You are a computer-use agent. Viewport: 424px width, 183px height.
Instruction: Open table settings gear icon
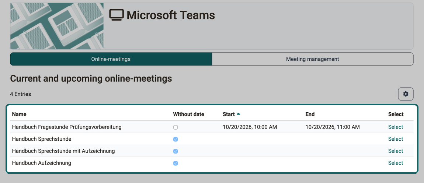click(x=406, y=94)
